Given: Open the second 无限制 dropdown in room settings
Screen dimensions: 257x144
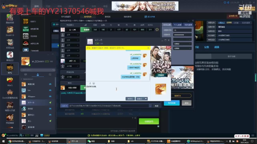Looking at the screenshot, I should click(182, 48).
